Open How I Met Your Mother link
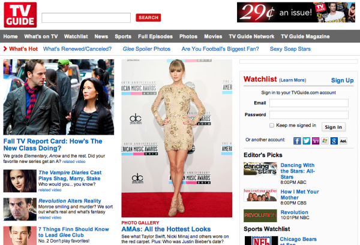Image resolution: width=360 pixels, height=245 pixels. [x=299, y=194]
